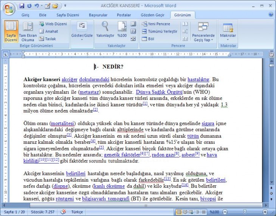Open the Postalar ribbon tab
The height and width of the screenshot is (216, 276).
coord(124,15)
